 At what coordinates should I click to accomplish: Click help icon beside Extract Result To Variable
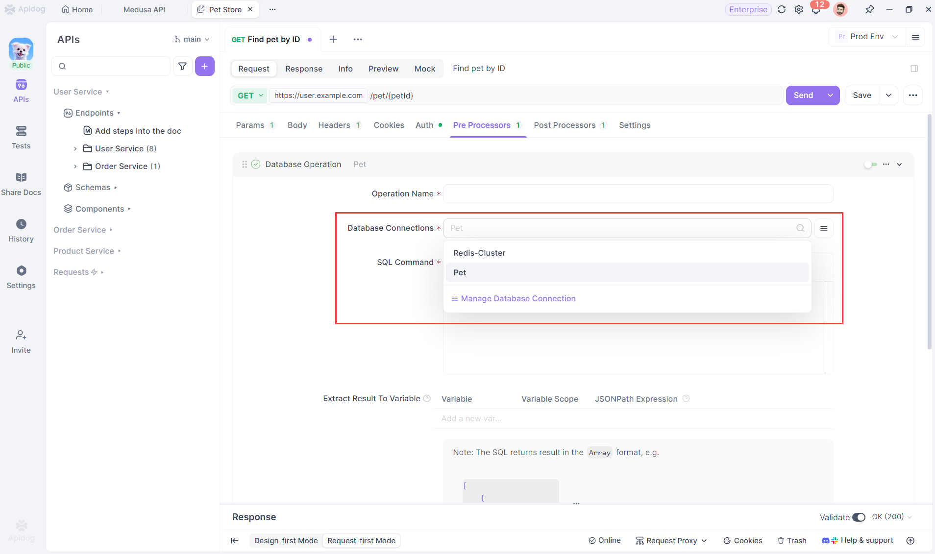[427, 399]
